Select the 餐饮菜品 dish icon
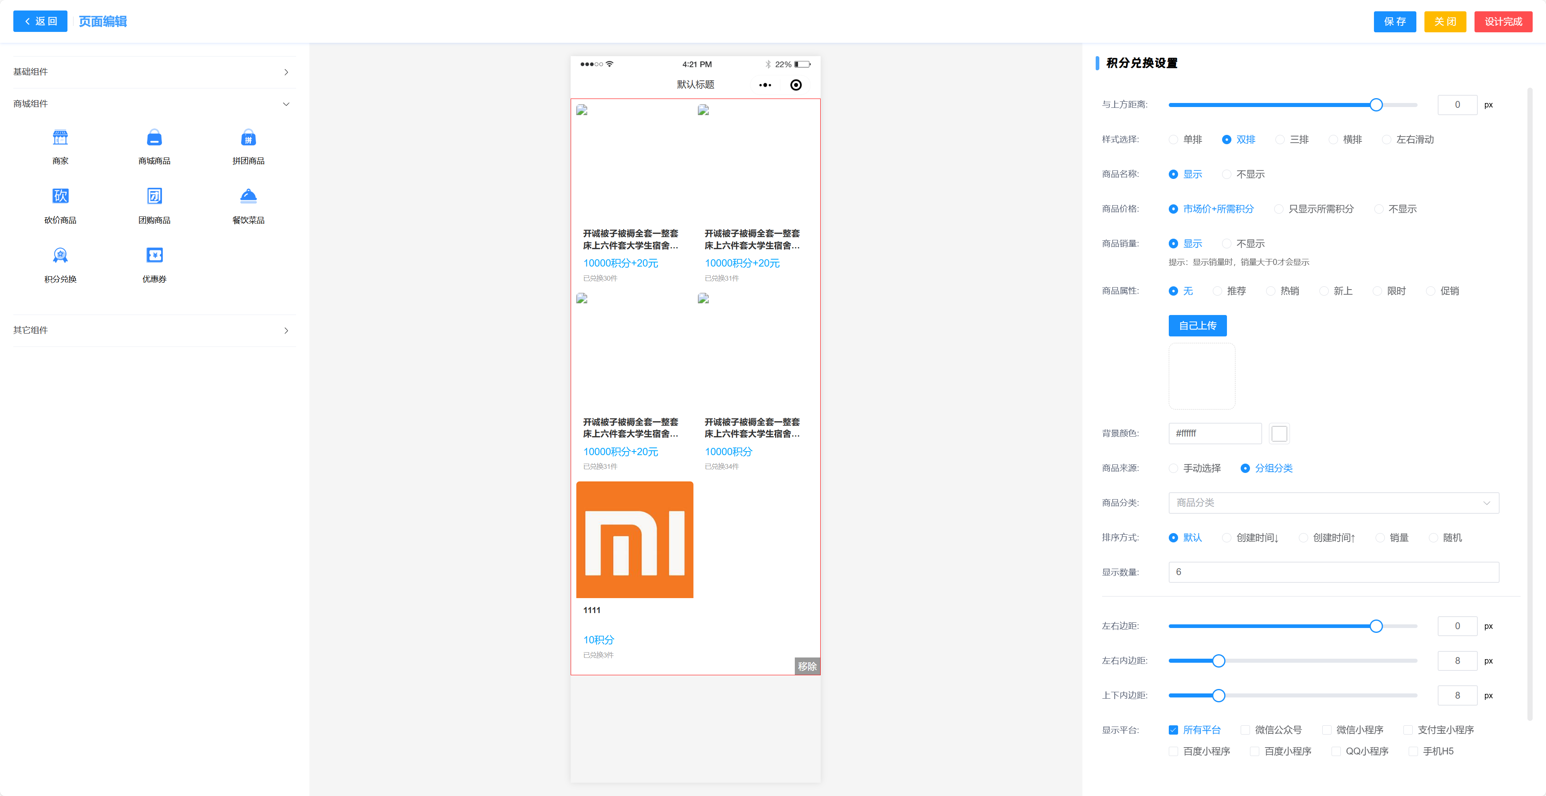This screenshot has height=796, width=1546. coord(248,196)
